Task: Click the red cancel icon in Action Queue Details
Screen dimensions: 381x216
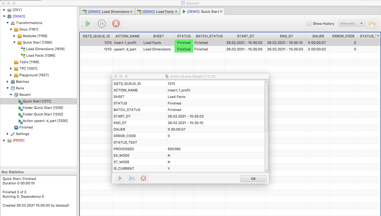Action: click(143, 178)
